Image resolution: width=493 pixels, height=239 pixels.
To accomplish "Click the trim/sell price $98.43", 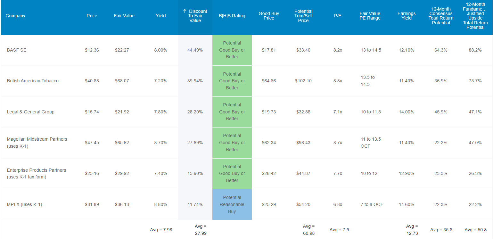I will point(303,143).
